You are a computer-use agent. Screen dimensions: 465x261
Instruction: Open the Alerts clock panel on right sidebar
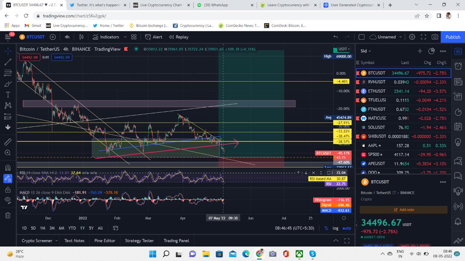(x=458, y=66)
